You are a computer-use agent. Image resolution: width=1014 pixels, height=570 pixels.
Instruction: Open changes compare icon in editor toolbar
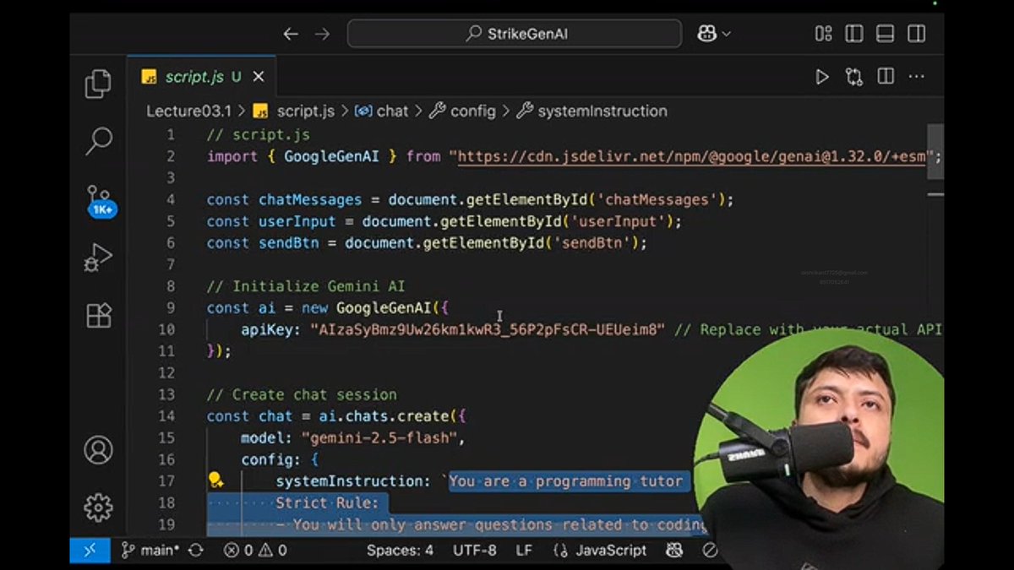point(854,77)
